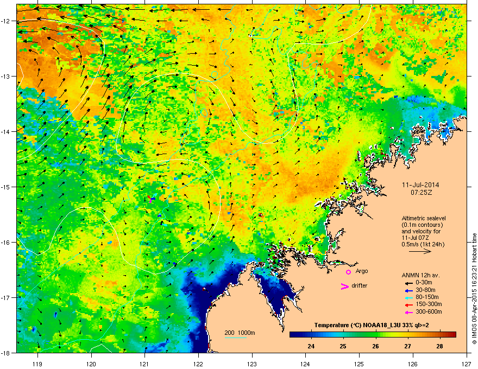Screen dimensions: 478x369
Task: Click the dark red end of temperature colorbar
Action: (x=452, y=335)
